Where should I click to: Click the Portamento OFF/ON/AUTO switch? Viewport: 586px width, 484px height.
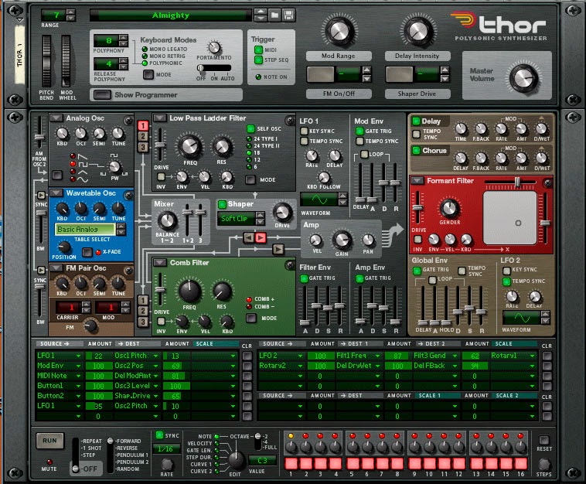point(214,68)
